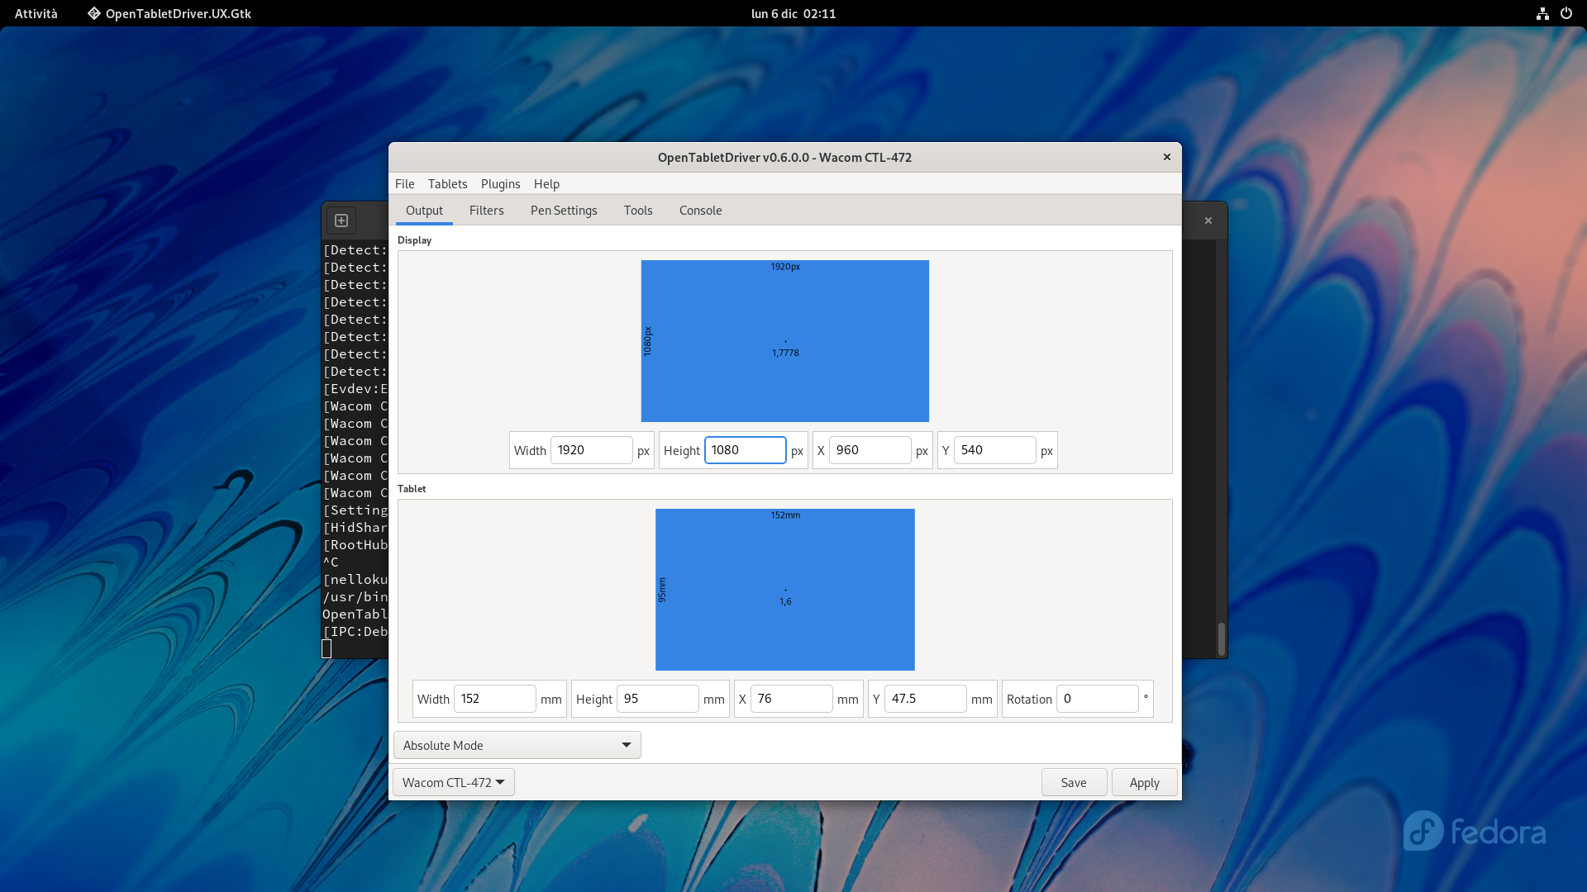Close the terminal window behind
This screenshot has height=892, width=1587.
(x=1208, y=221)
